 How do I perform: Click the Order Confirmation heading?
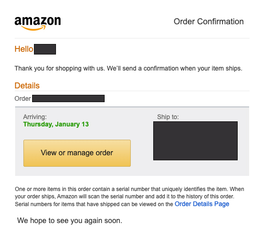click(209, 22)
